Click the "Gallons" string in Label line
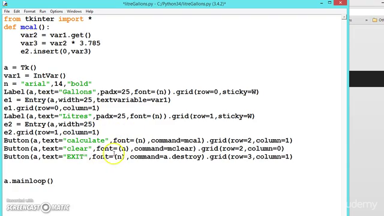This screenshot has width=384, height=216. 77,92
